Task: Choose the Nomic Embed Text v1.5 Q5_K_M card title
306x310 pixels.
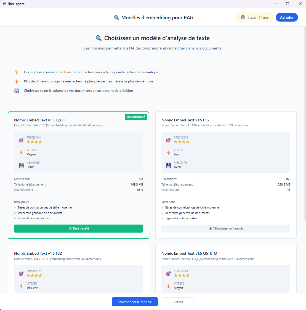Action: click(x=189, y=253)
